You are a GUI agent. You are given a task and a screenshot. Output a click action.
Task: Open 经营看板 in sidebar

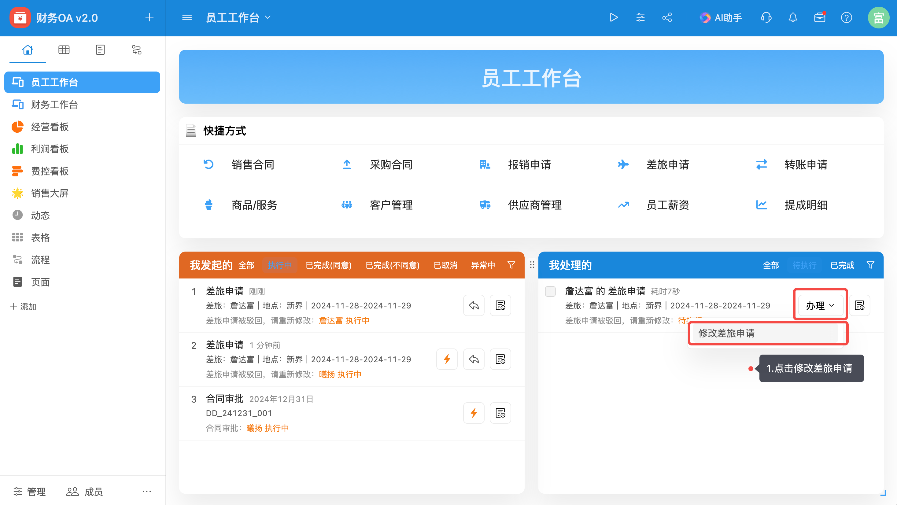[82, 127]
